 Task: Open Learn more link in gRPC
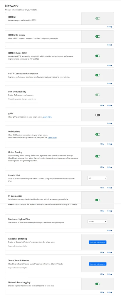point(47,117)
